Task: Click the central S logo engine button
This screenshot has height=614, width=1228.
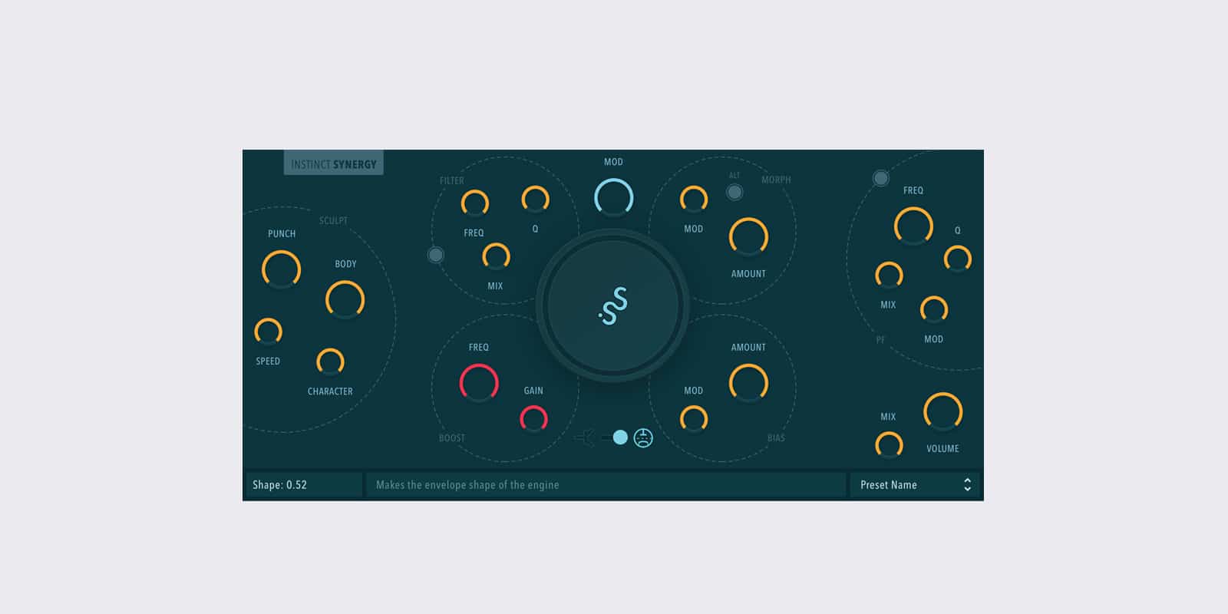Action: (x=612, y=305)
